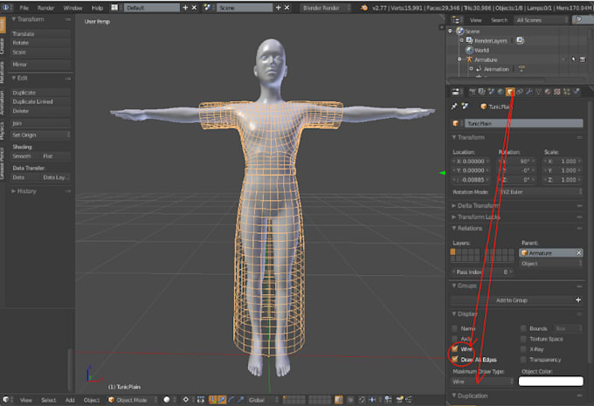The height and width of the screenshot is (406, 594).
Task: Collapse the Display panel
Action: click(x=465, y=314)
